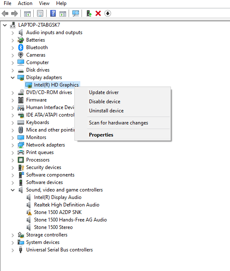Expand the Computer category chevron
The height and width of the screenshot is (271, 230).
pos(12,62)
